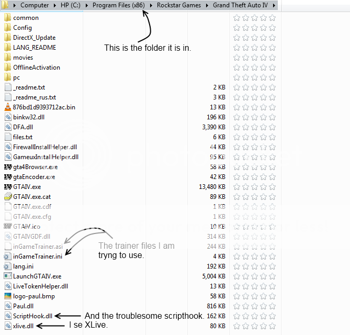Select the logo-paul.bmp image icon
This screenshot has width=350, height=335.
(7, 296)
